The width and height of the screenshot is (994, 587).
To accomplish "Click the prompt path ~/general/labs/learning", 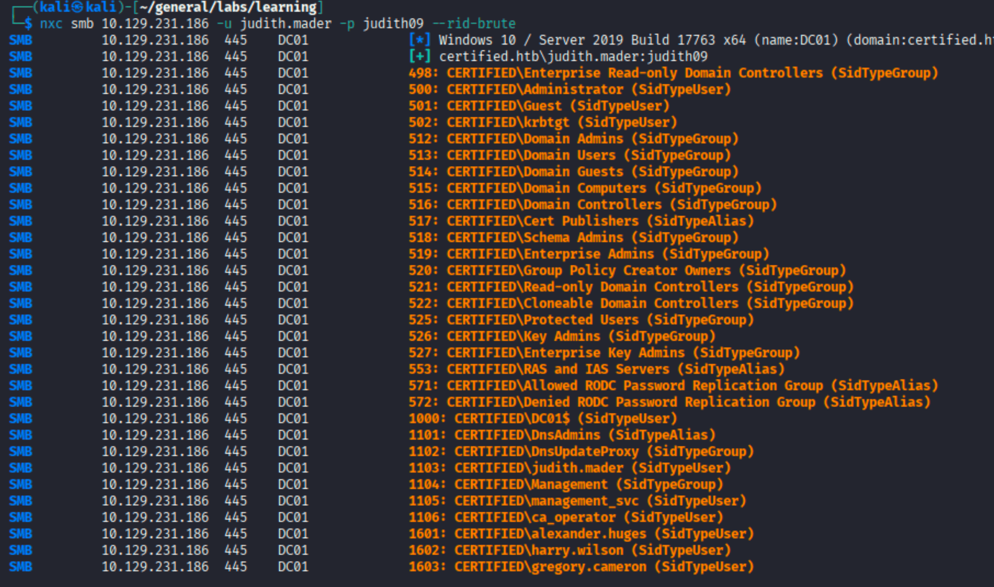I will (228, 7).
